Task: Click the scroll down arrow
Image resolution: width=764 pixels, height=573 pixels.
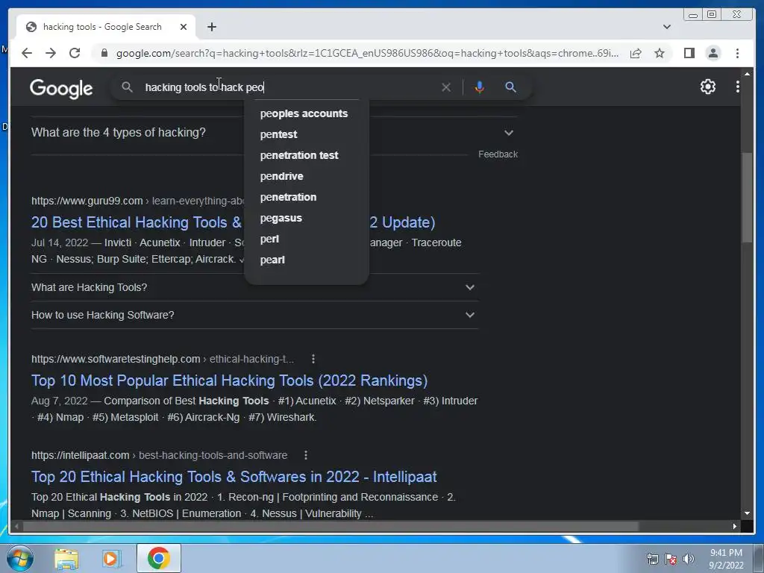Action: pos(747,513)
